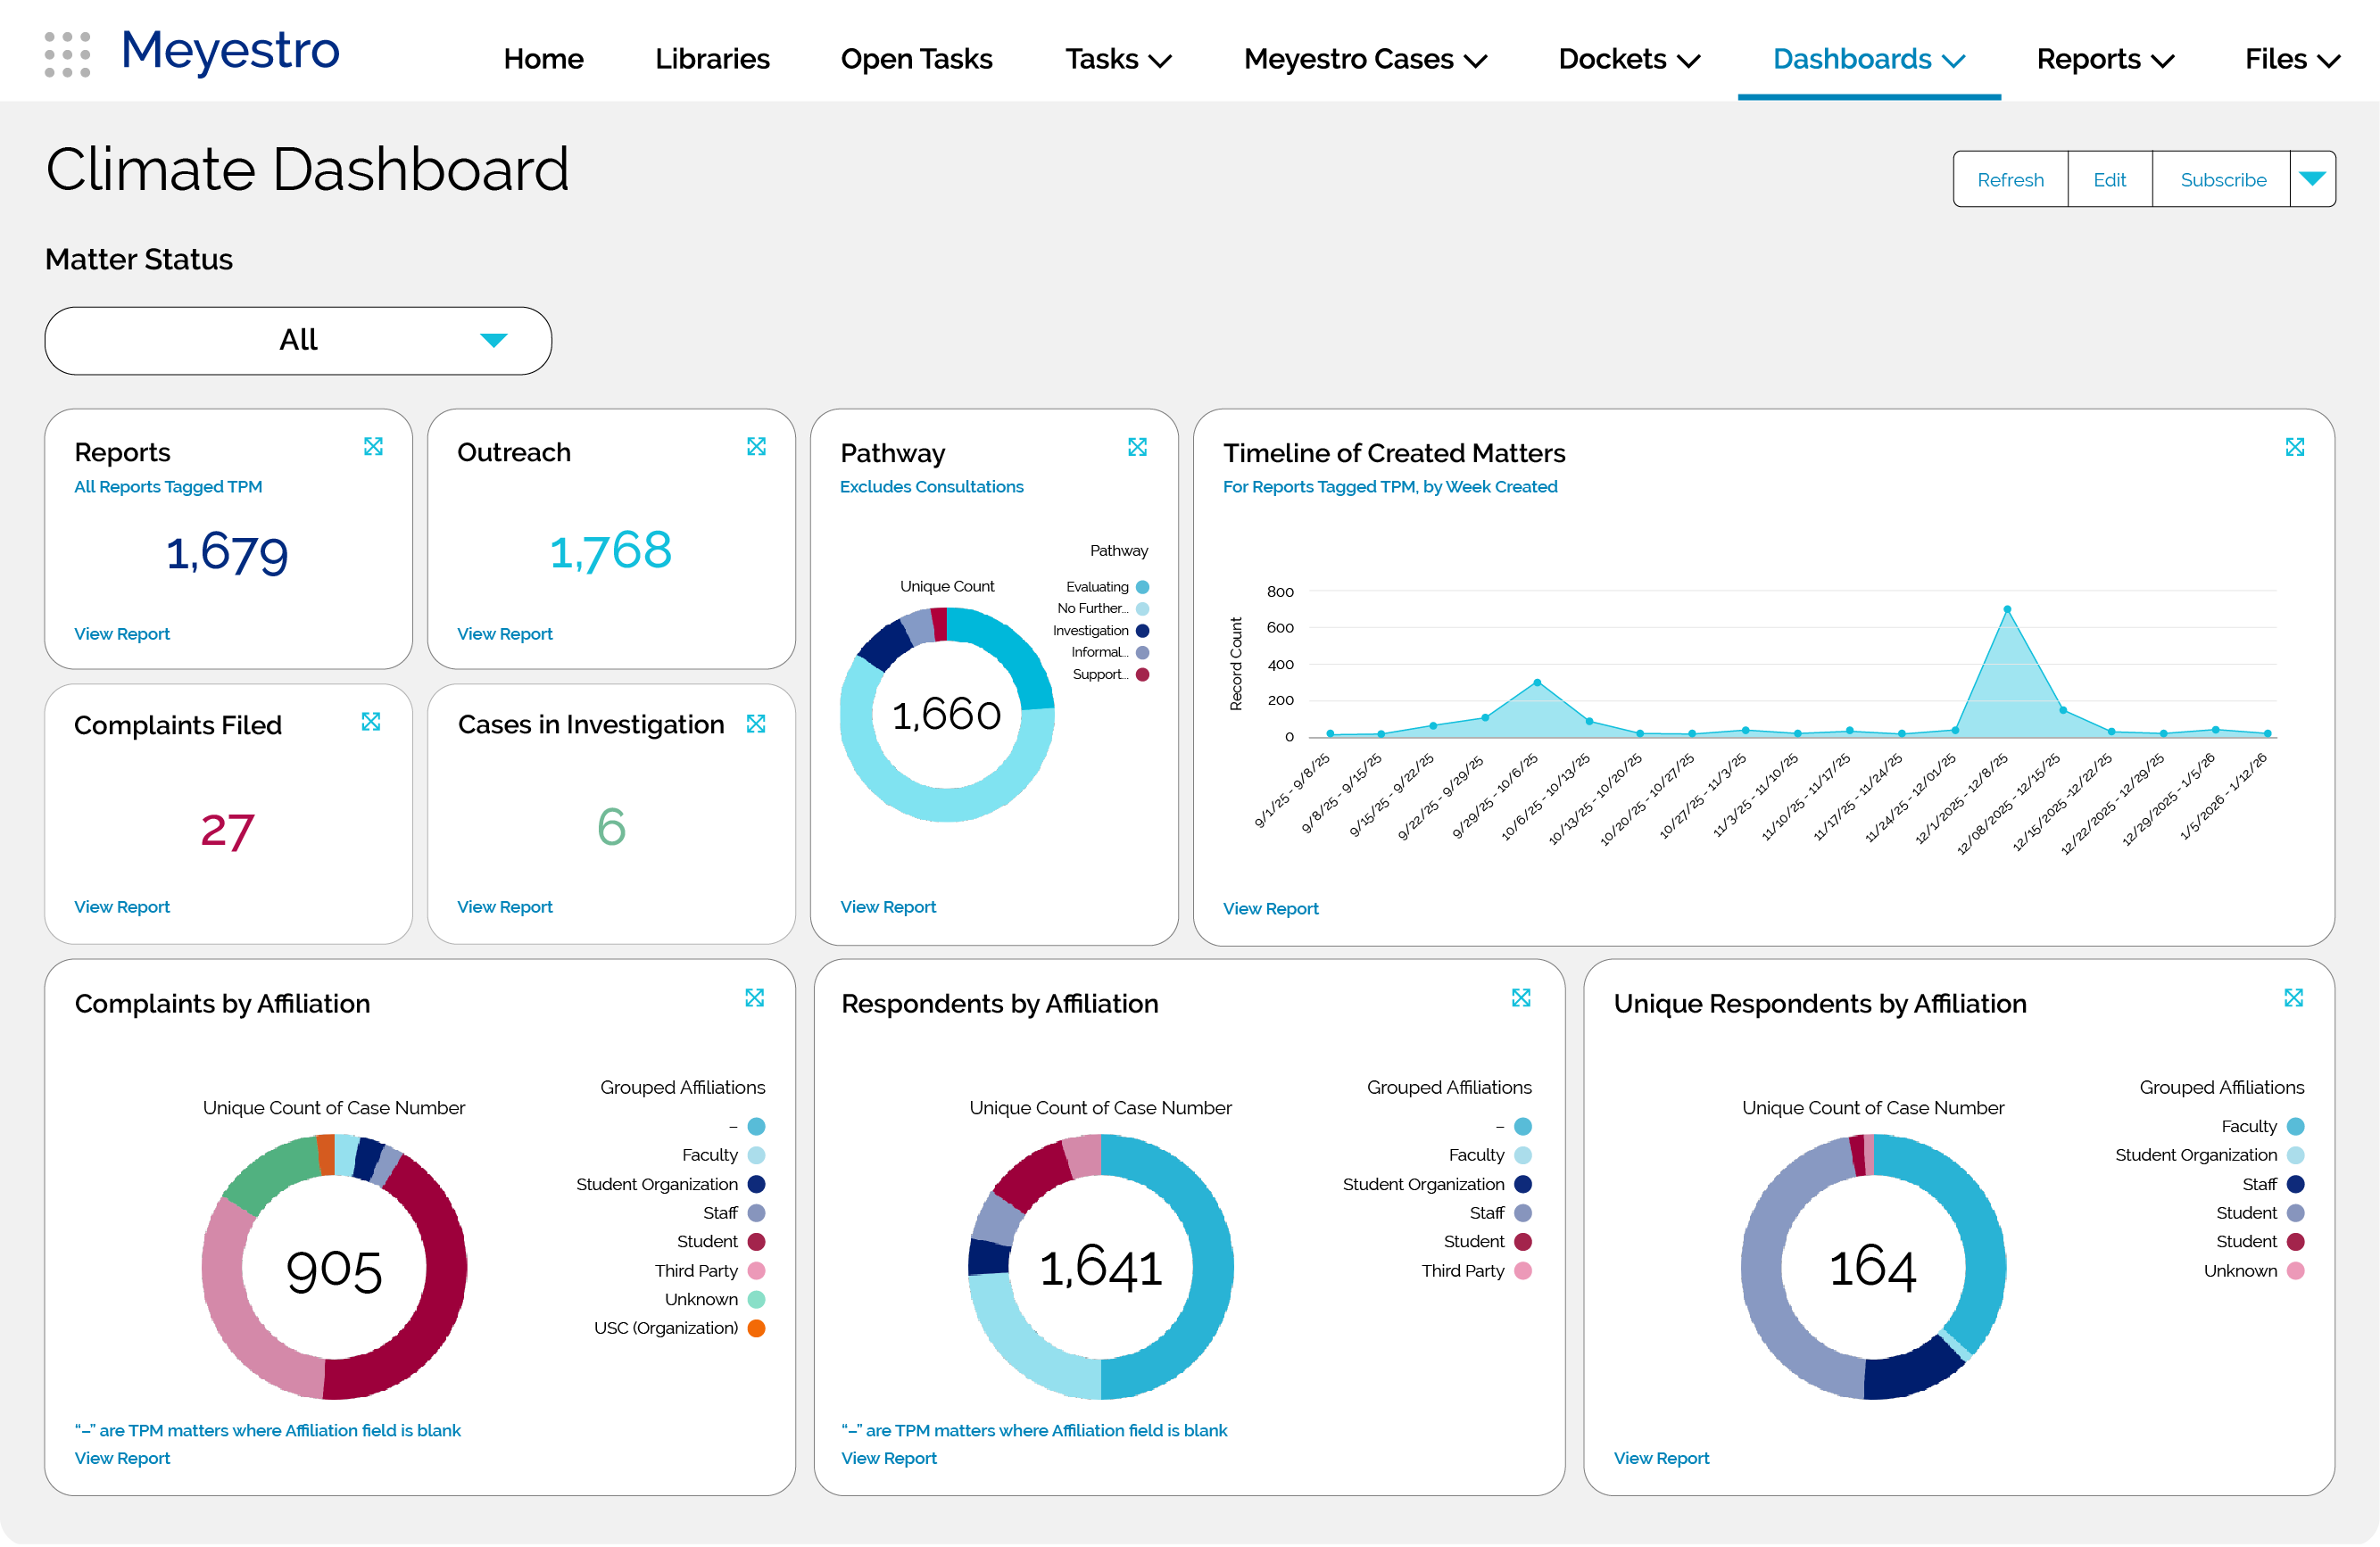Click Unknown legend swatch in Complaints by Affiliation

756,1300
